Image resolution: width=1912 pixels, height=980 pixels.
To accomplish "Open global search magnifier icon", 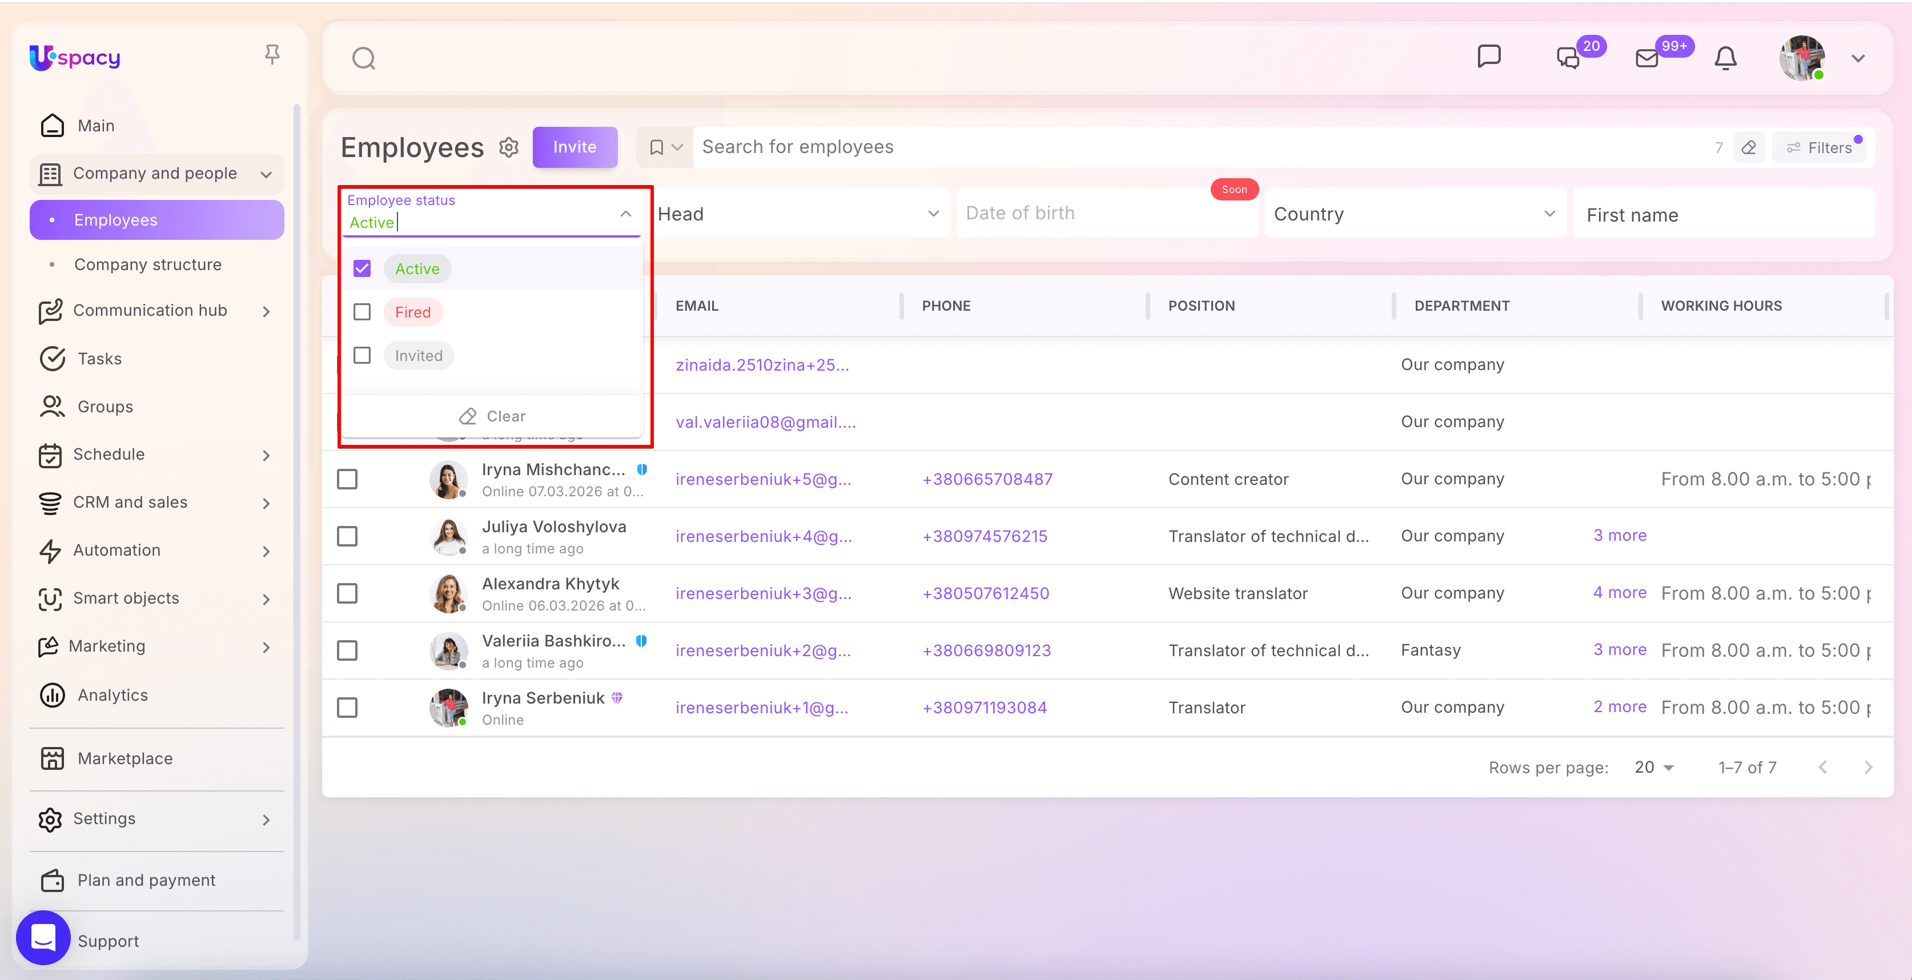I will 364,58.
